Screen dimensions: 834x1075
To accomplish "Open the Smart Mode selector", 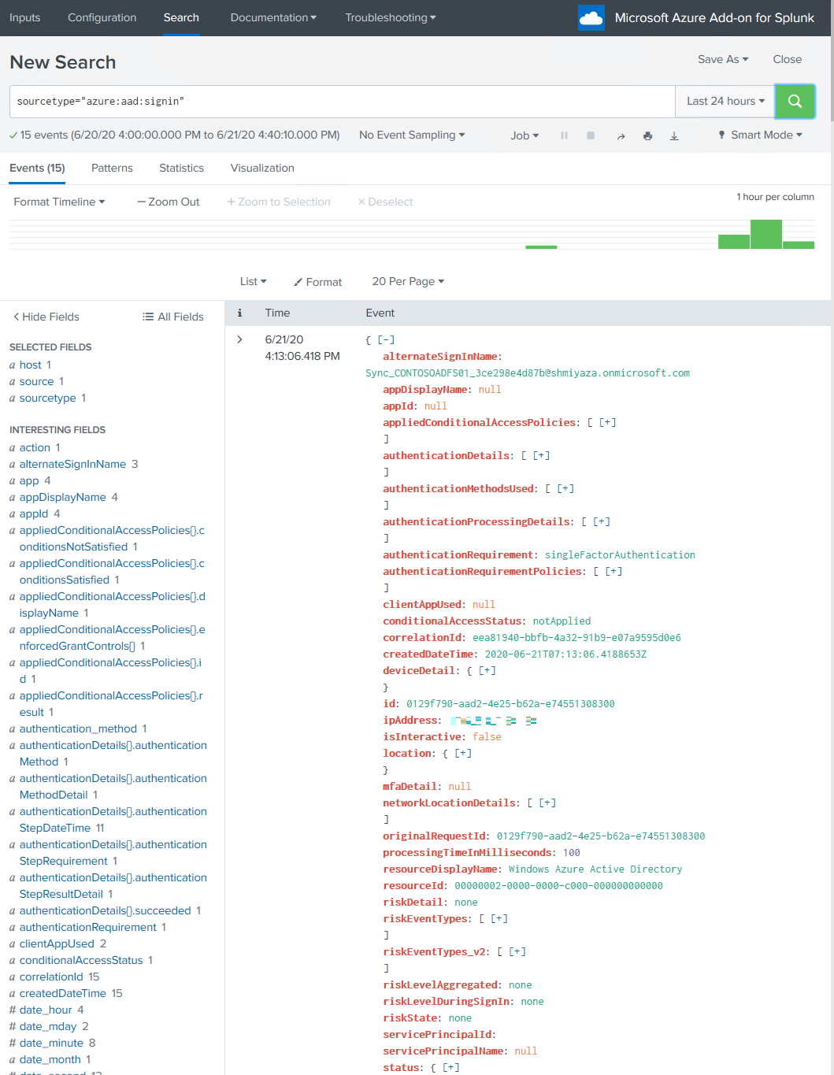I will pyautogui.click(x=758, y=135).
